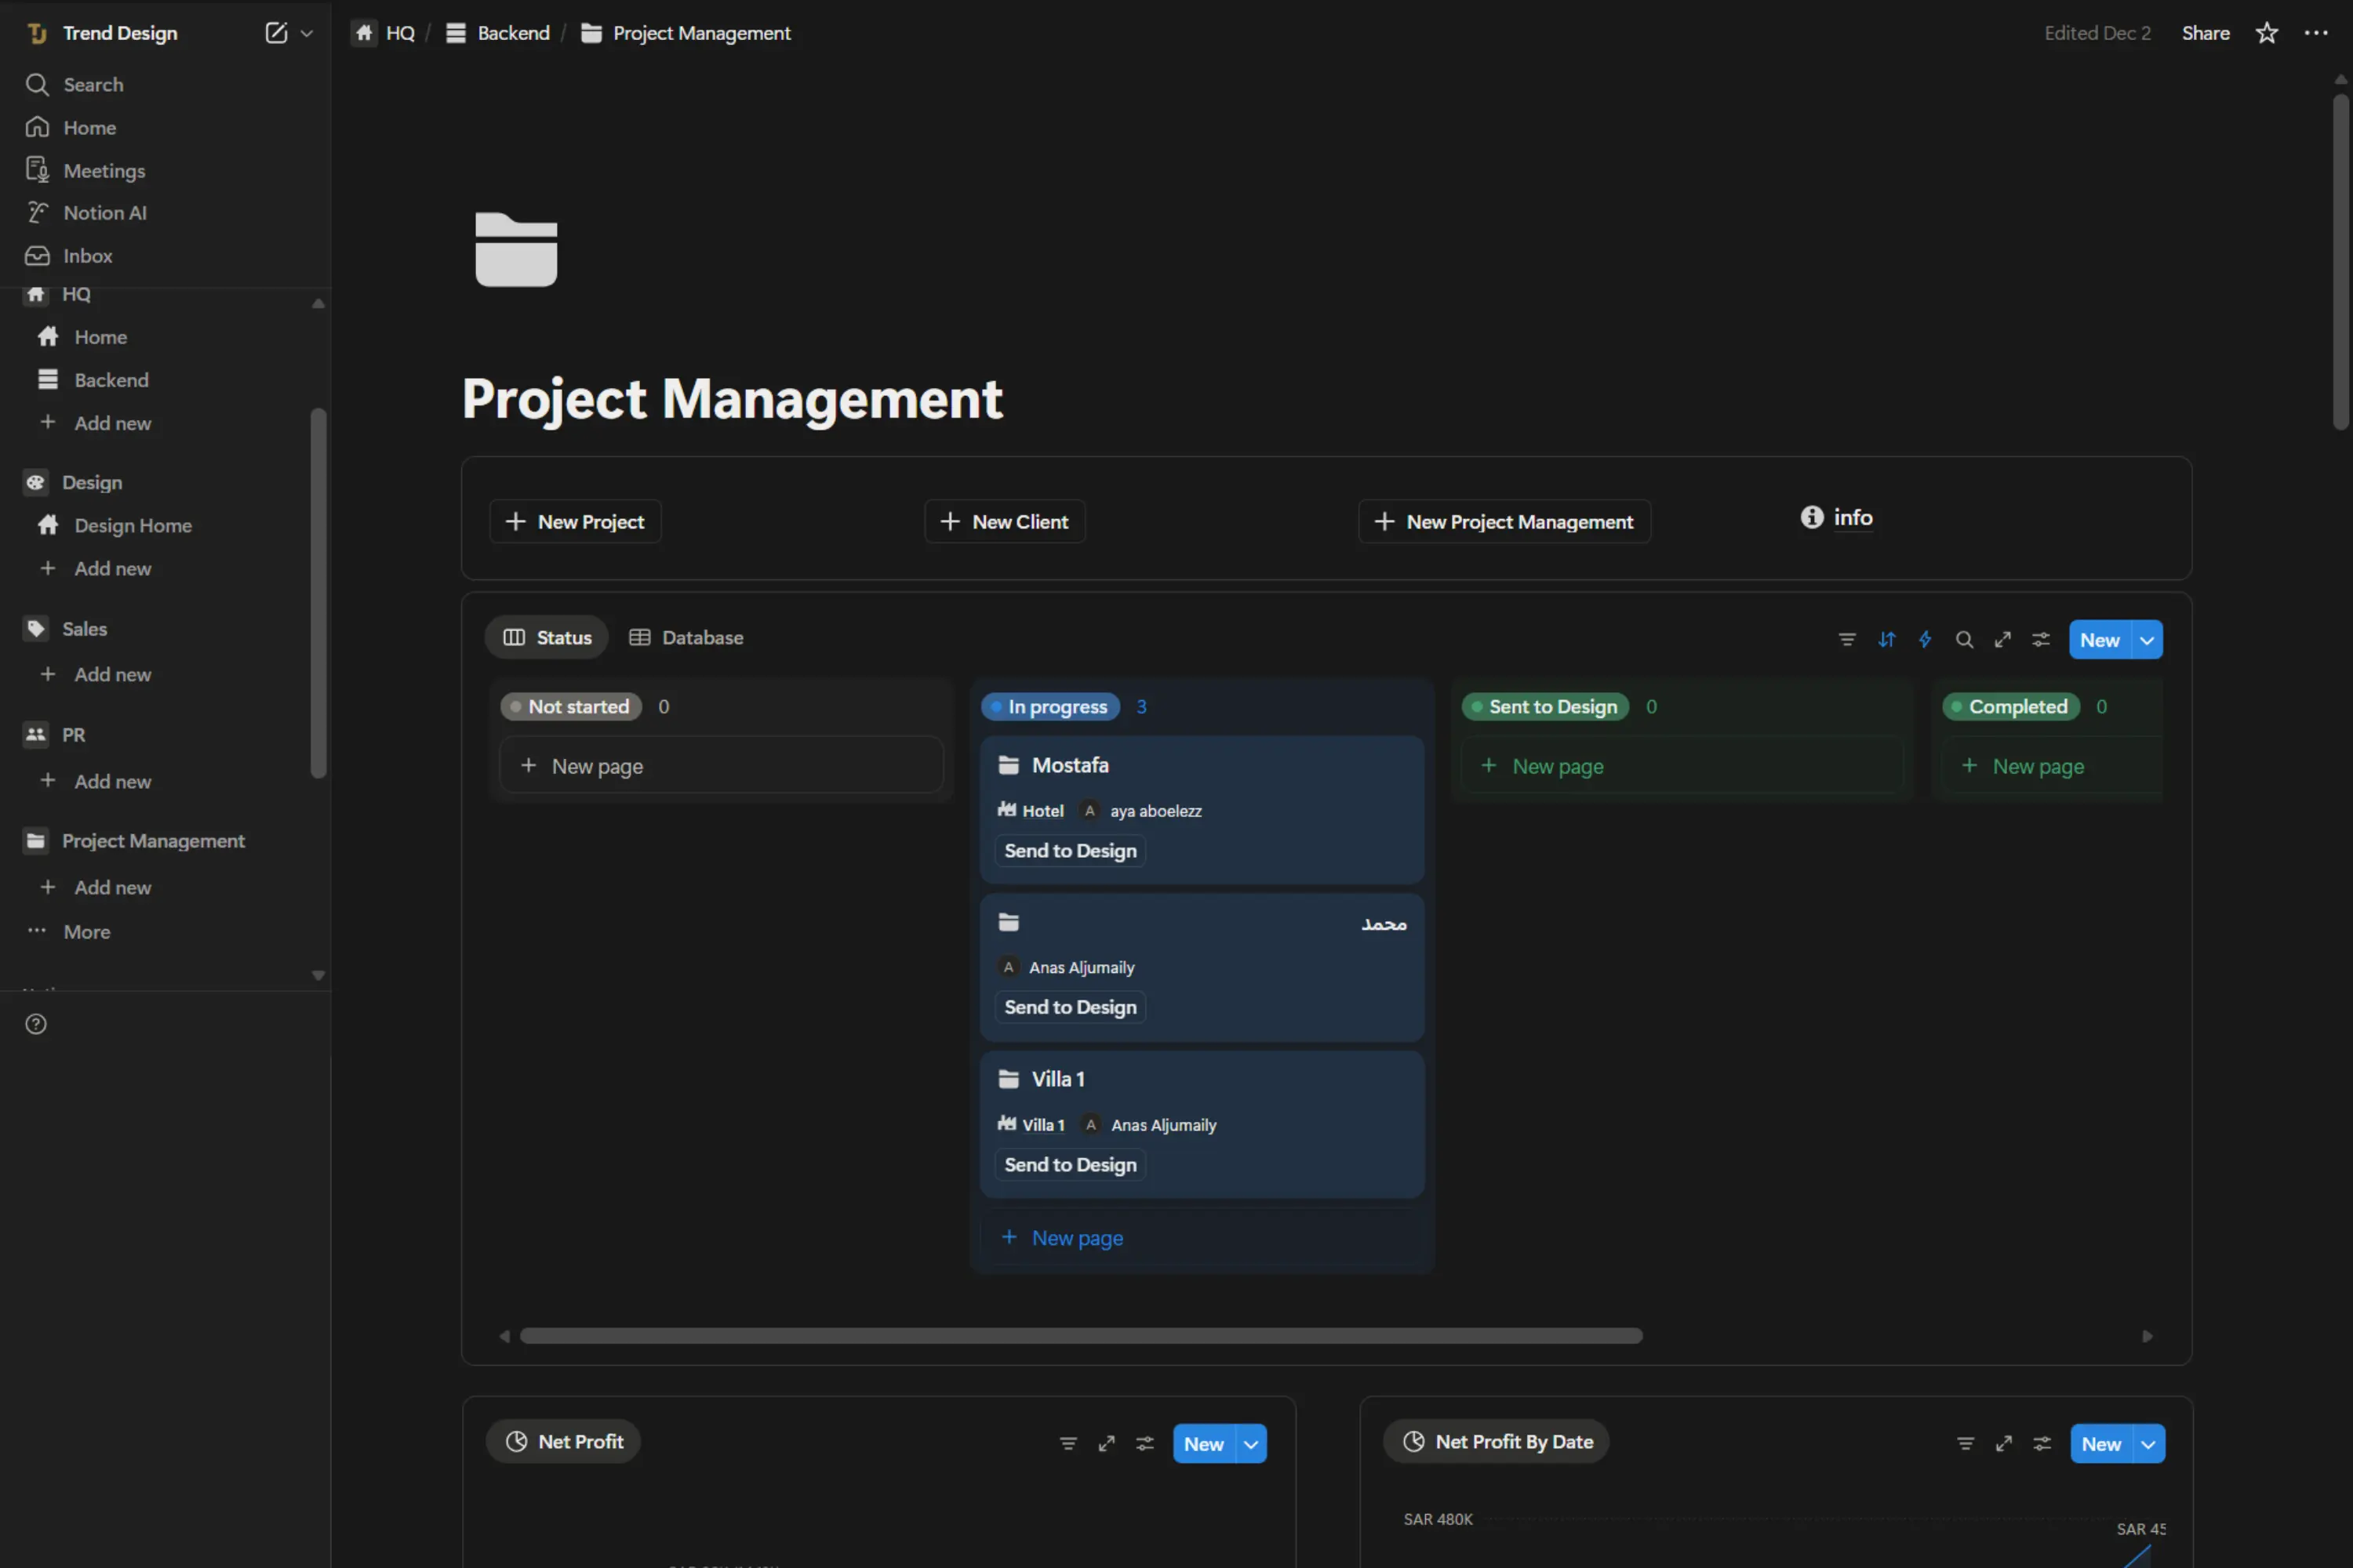
Task: Switch to the Database view tab
Action: [686, 637]
